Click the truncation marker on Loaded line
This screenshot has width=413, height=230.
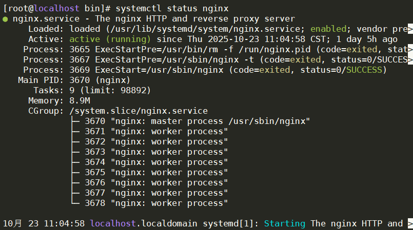[410, 29]
